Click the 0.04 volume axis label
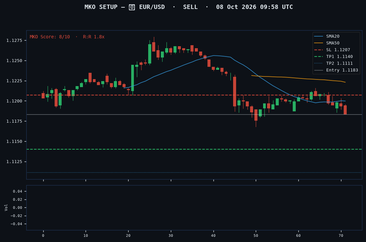 point(18,191)
